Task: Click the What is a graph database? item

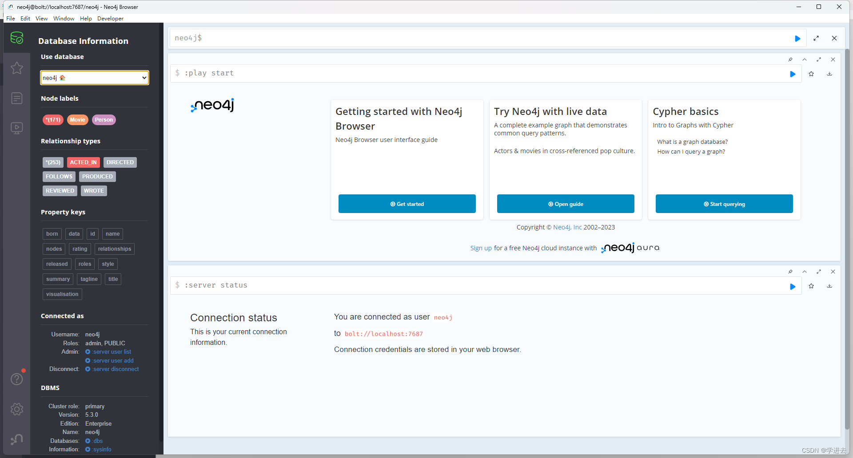Action: pos(692,142)
